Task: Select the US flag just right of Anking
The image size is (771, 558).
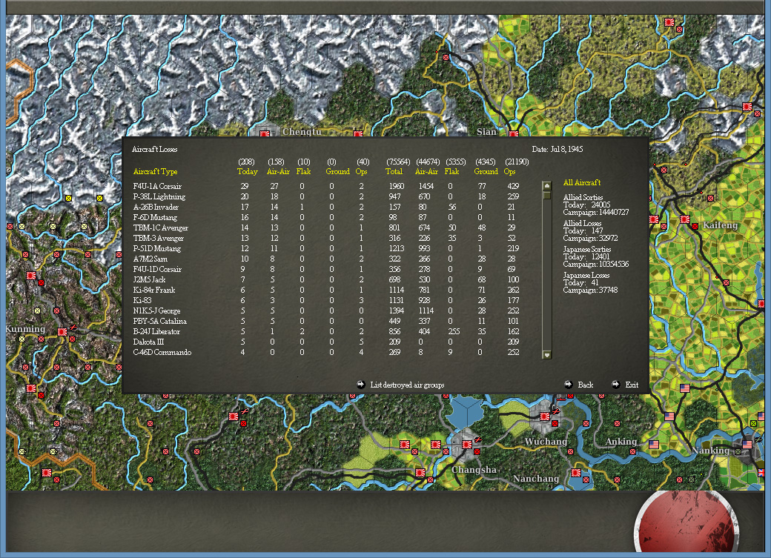Action: pos(653,445)
